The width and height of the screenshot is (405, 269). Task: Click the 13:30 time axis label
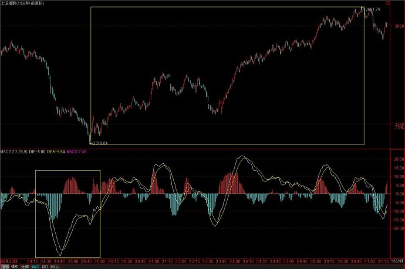pos(208,261)
